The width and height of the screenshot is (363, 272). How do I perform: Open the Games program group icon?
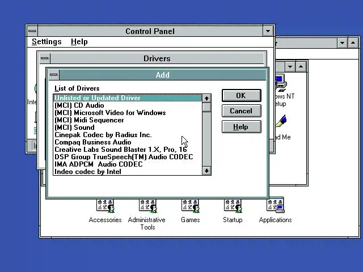click(x=191, y=206)
